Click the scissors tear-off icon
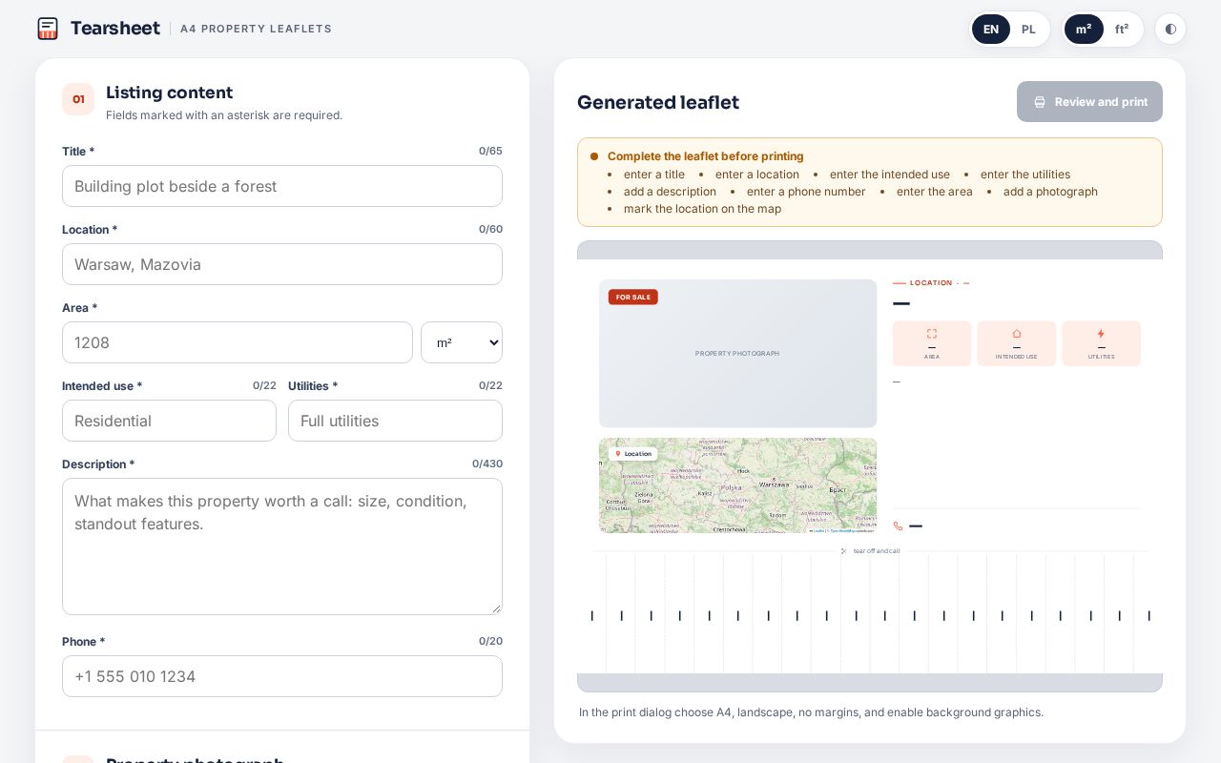Image resolution: width=1221 pixels, height=763 pixels. coord(843,551)
